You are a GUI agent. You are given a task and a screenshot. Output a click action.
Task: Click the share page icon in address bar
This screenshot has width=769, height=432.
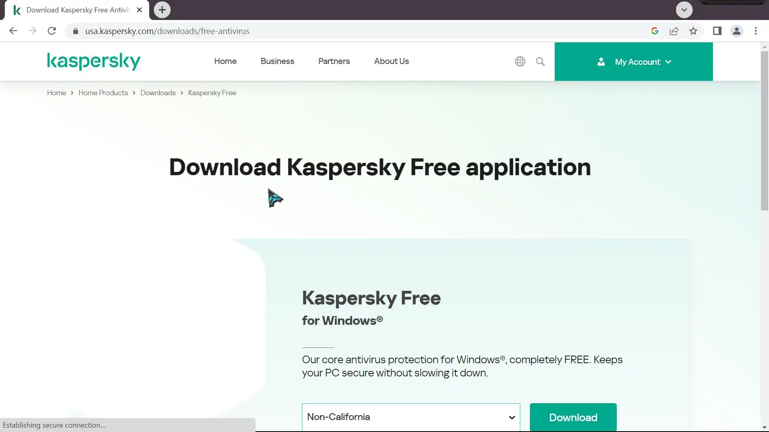click(674, 31)
